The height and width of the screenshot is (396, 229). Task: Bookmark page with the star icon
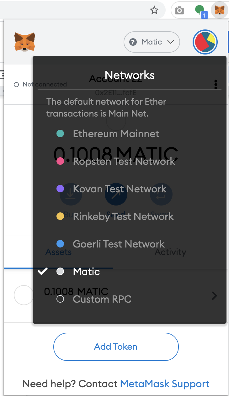[x=154, y=11]
